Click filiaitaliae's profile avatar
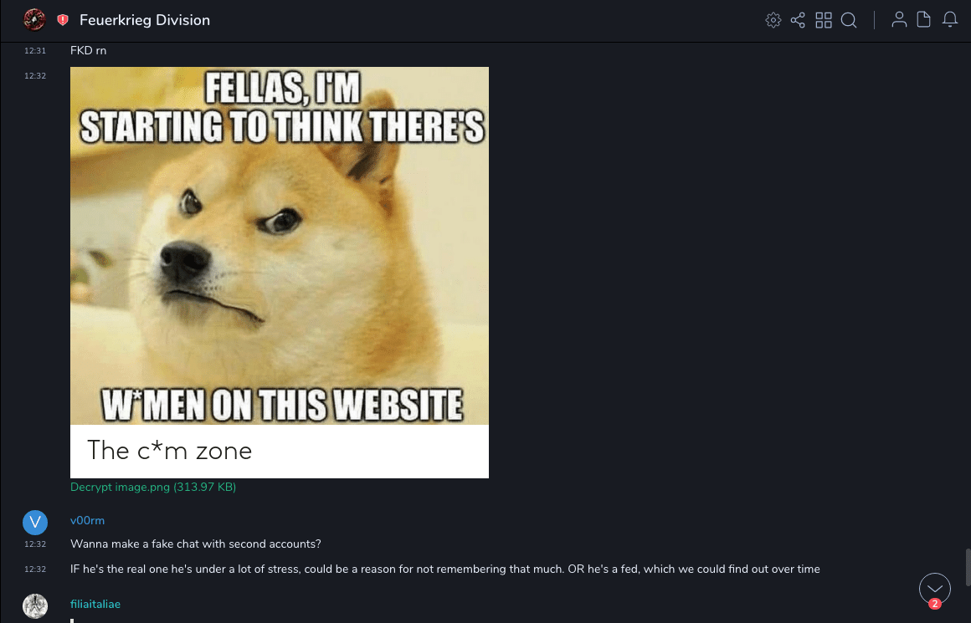The height and width of the screenshot is (623, 971). click(35, 606)
